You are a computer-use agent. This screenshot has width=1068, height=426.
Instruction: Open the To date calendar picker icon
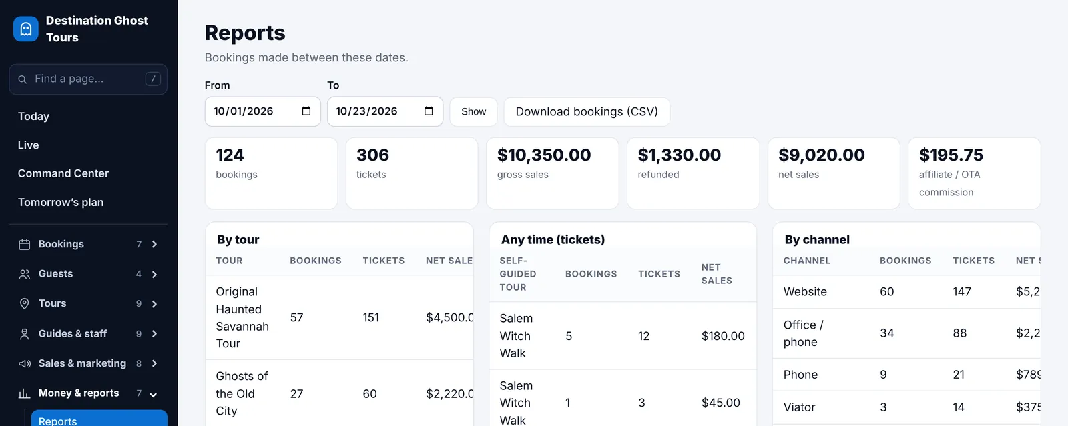(x=429, y=111)
